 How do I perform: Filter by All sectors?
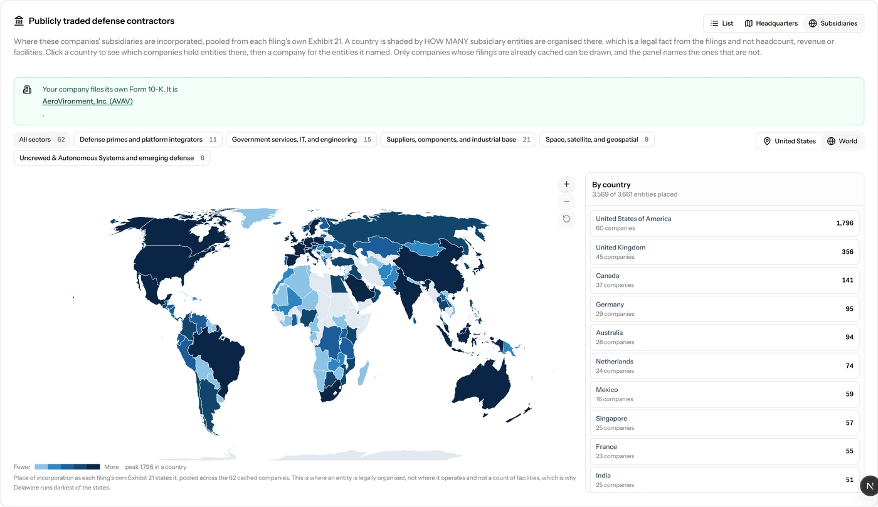(x=42, y=140)
